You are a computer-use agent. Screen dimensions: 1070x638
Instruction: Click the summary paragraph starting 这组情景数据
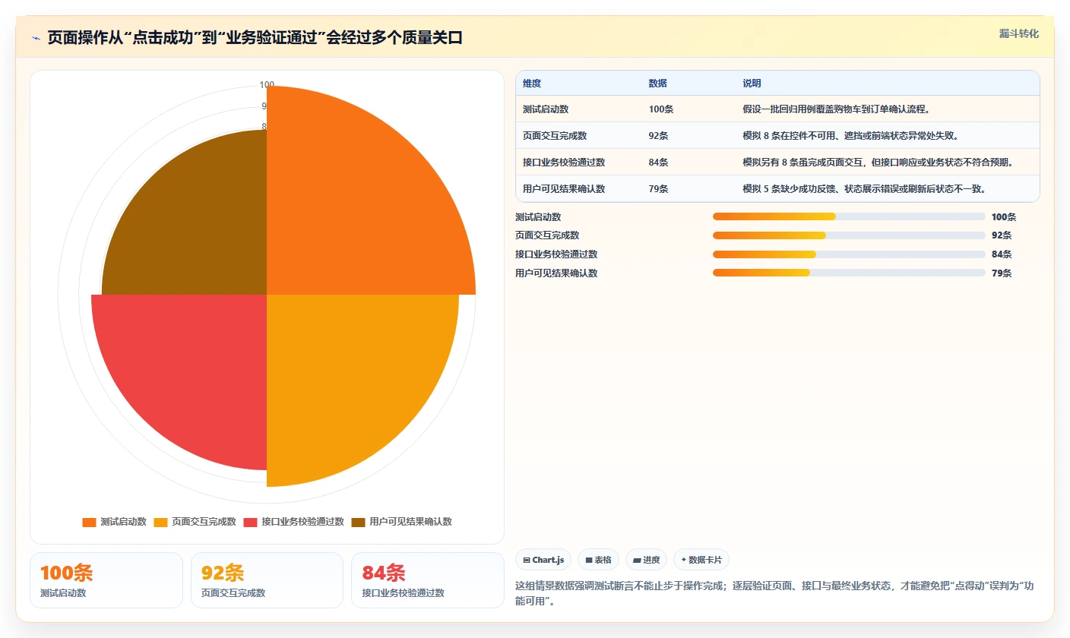tap(774, 594)
